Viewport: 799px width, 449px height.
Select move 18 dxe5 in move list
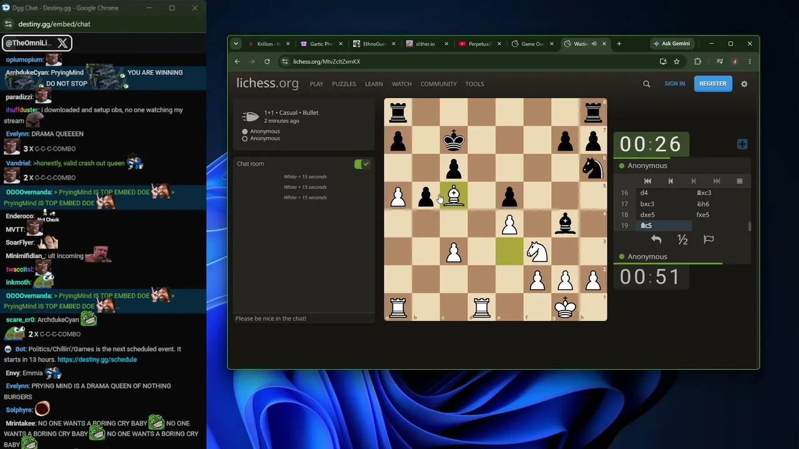[664, 215]
